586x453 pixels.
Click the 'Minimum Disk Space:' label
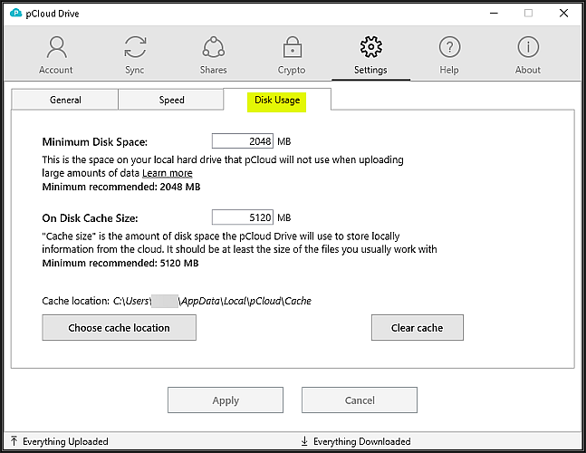[x=95, y=141]
